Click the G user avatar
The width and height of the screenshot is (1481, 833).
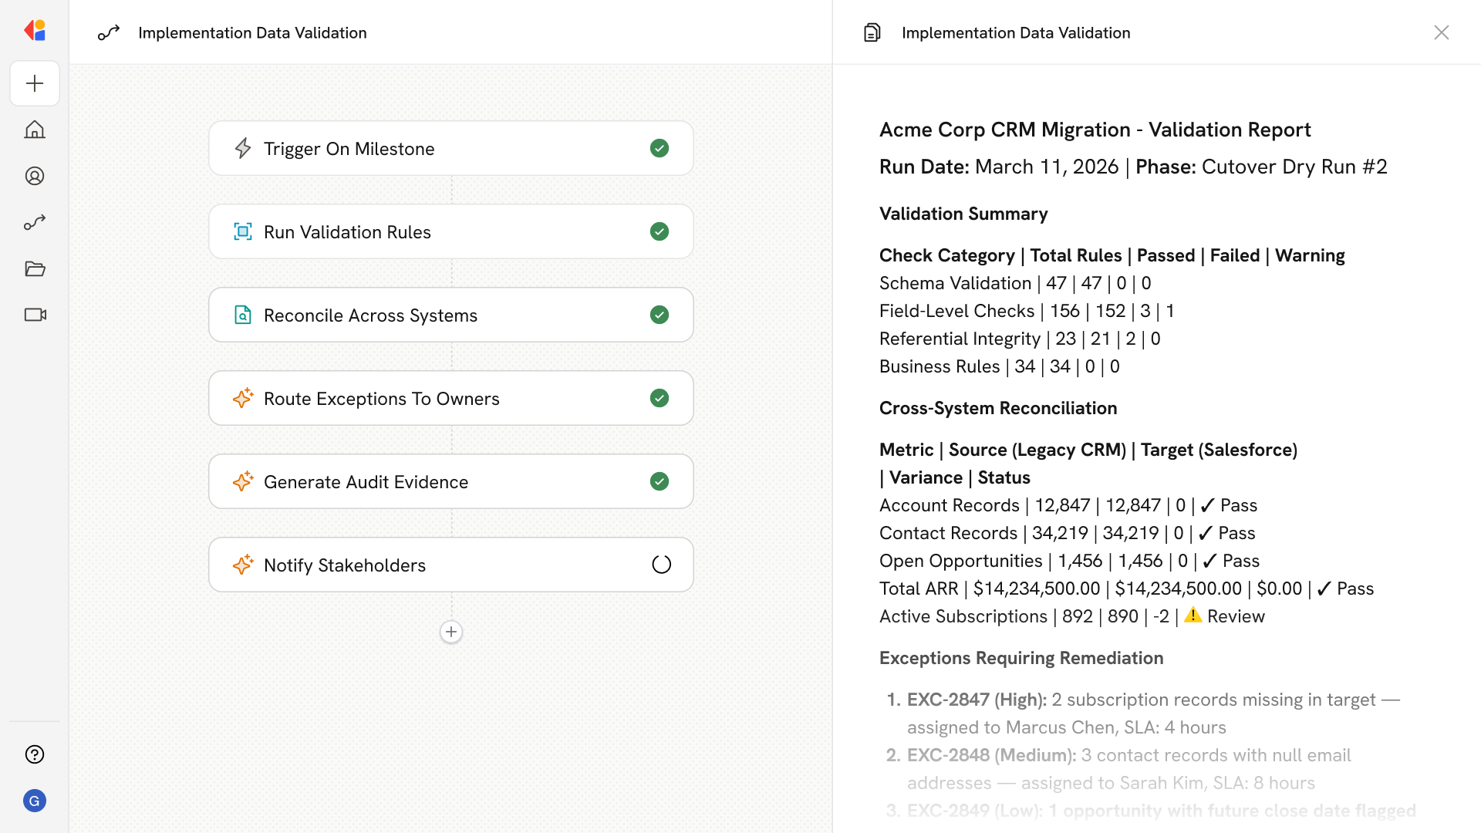coord(35,801)
